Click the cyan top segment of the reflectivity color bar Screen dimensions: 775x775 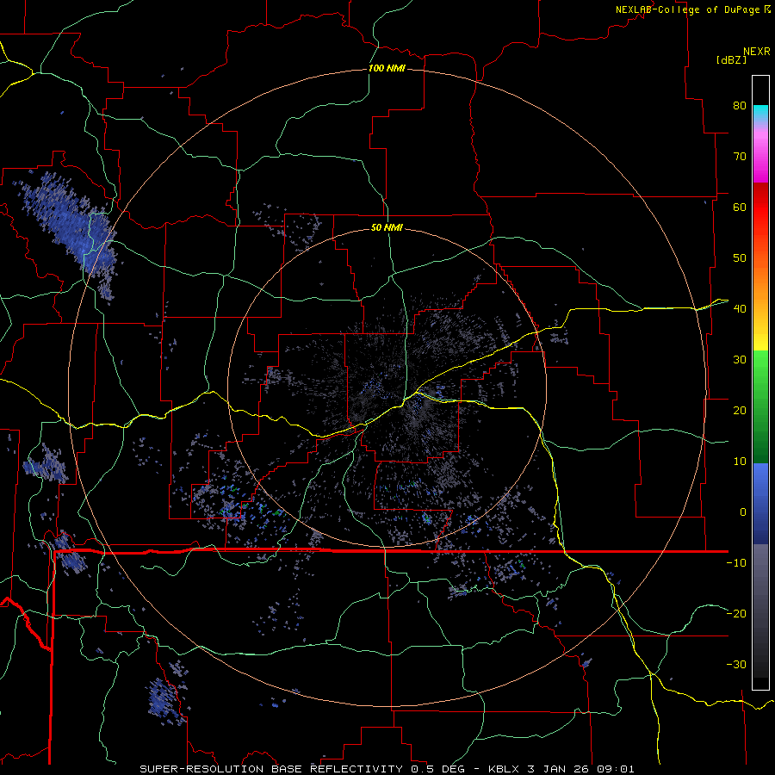pos(760,113)
